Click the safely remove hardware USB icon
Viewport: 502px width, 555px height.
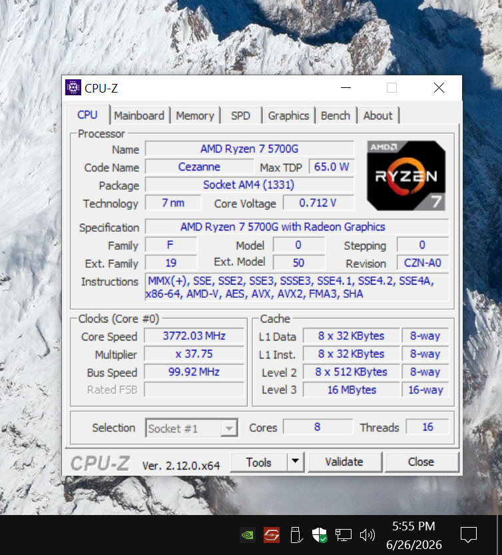[296, 535]
